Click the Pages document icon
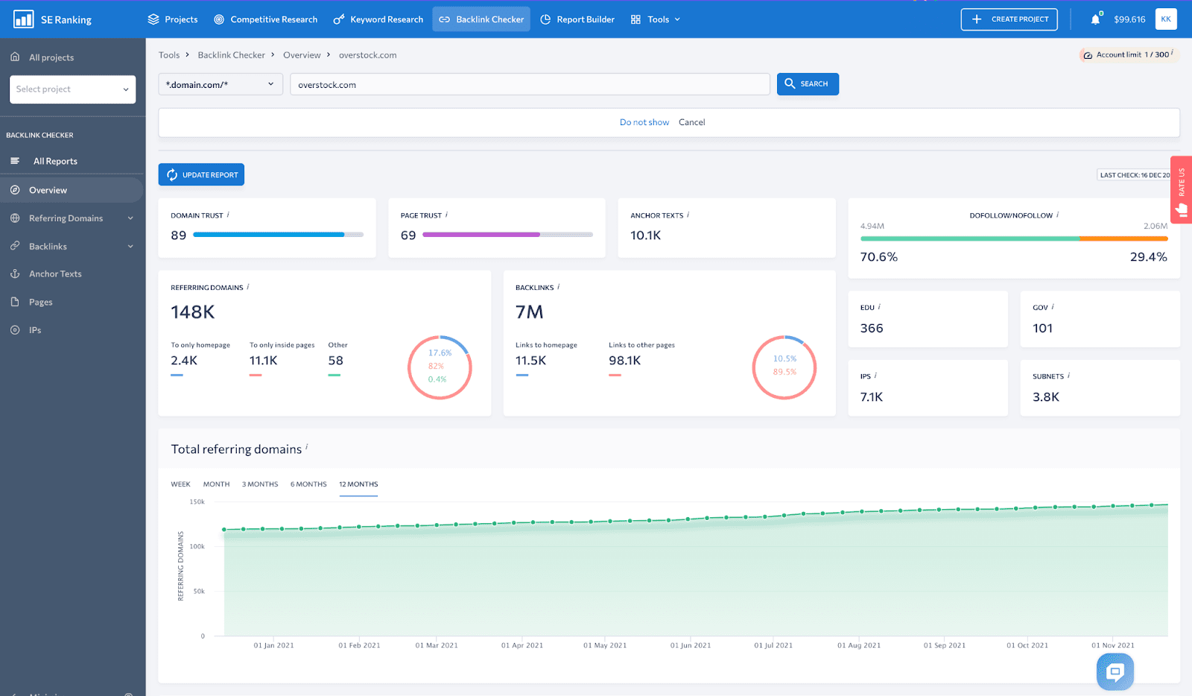1192x696 pixels. coord(15,302)
